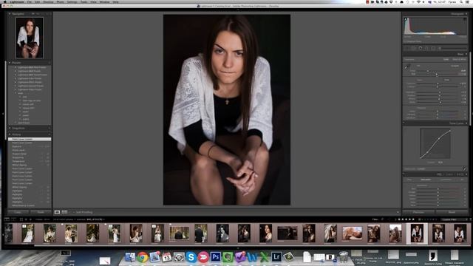
Task: Collapse the Basic panel
Action: (x=466, y=54)
